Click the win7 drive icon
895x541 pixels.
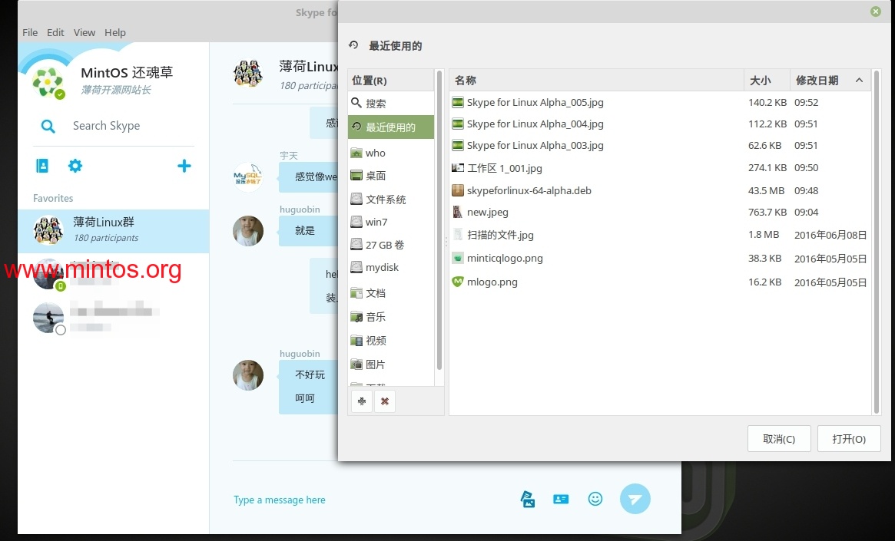coord(356,222)
